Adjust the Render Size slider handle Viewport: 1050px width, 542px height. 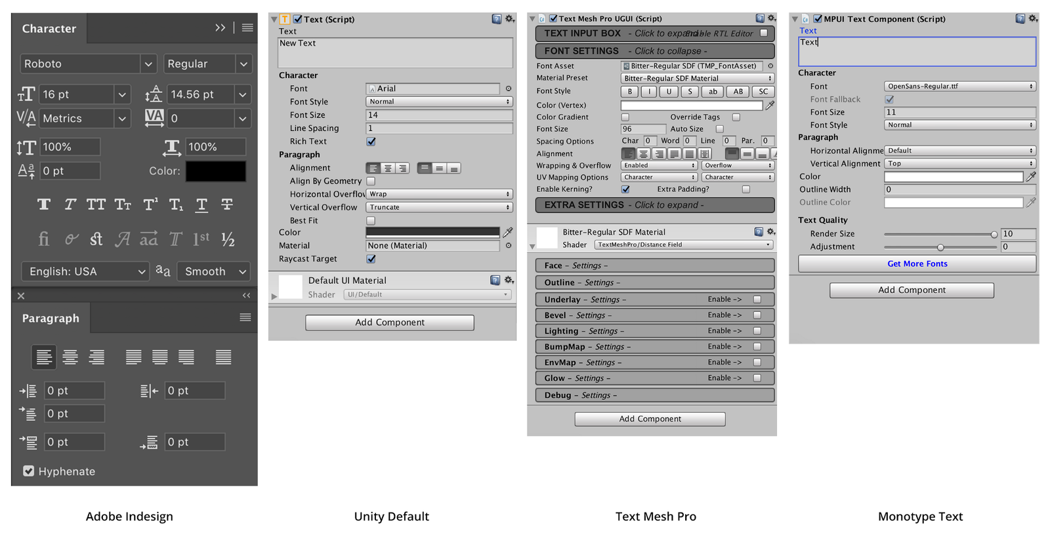coord(994,234)
